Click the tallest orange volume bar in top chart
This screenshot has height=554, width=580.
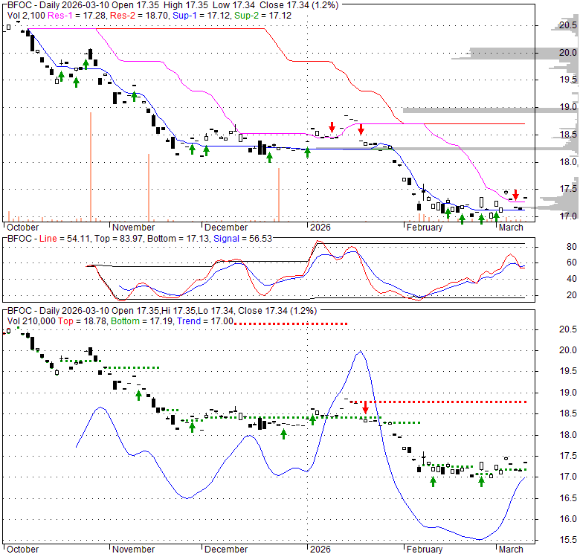(91, 167)
